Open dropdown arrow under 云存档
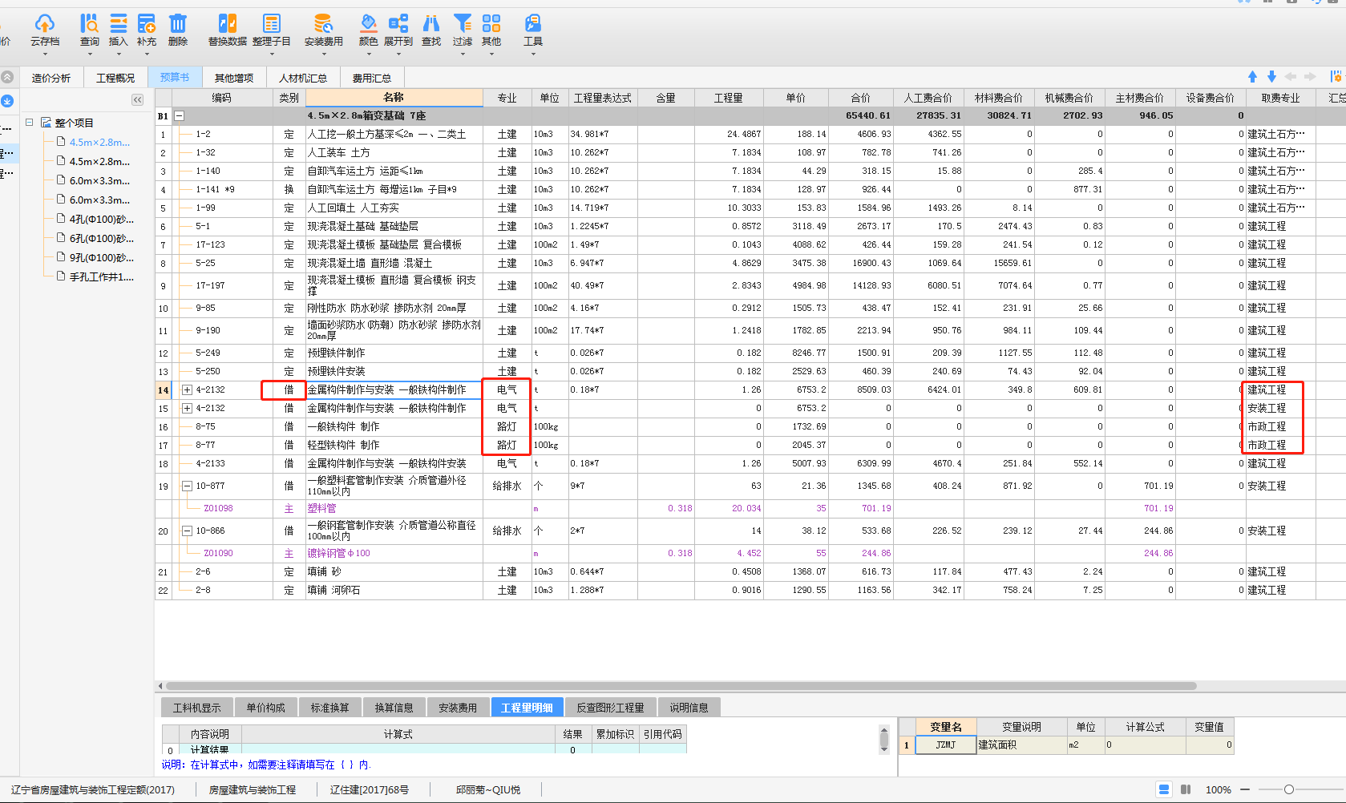This screenshot has height=803, width=1346. [45, 54]
